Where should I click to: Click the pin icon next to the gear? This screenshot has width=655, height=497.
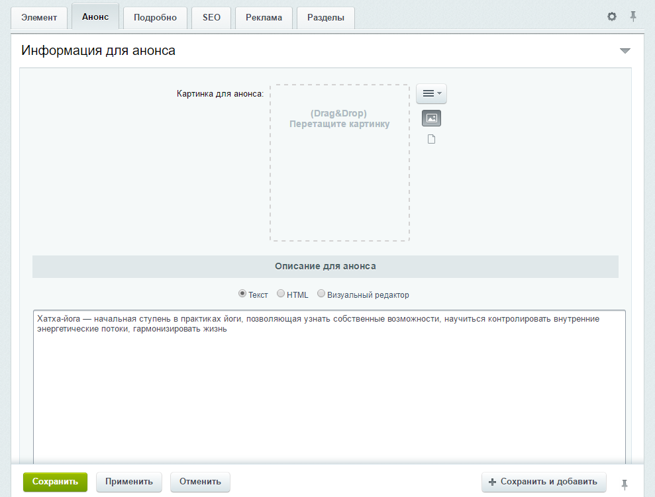click(x=633, y=17)
